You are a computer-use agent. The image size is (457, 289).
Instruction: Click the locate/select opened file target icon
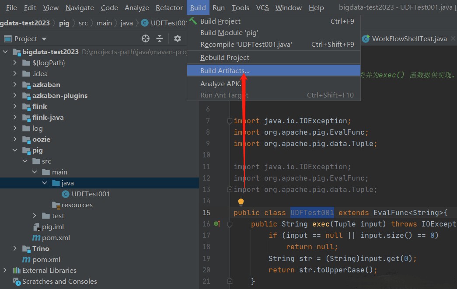(x=146, y=38)
